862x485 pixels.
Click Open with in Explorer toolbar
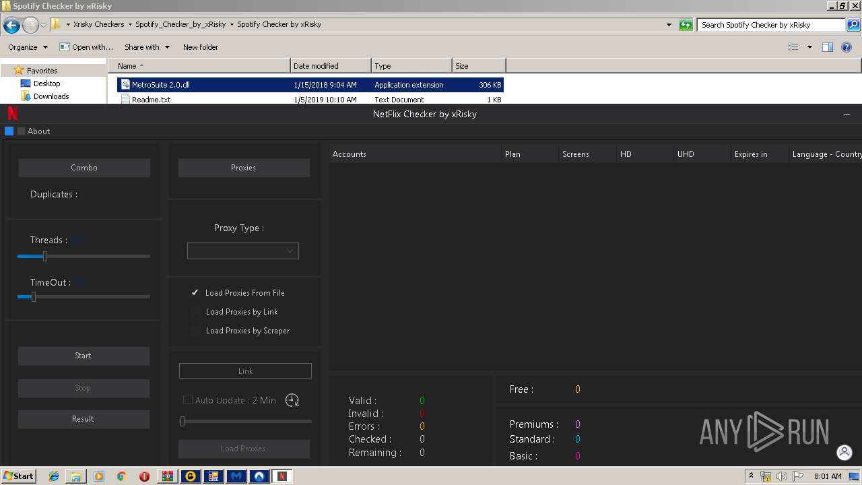tap(86, 47)
